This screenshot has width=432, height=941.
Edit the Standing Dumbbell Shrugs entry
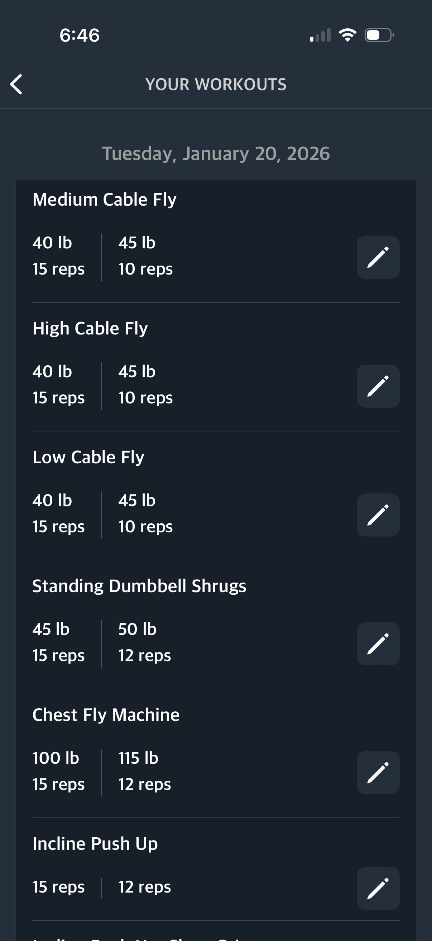coord(378,643)
